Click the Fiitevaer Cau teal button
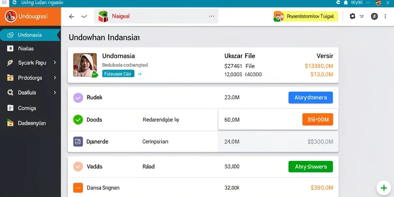 click(118, 74)
